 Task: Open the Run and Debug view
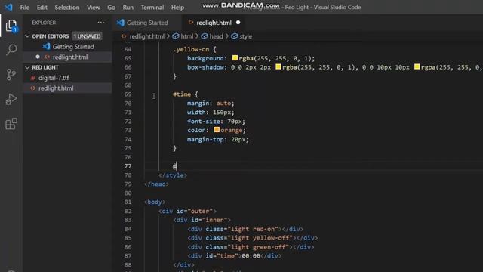click(11, 99)
